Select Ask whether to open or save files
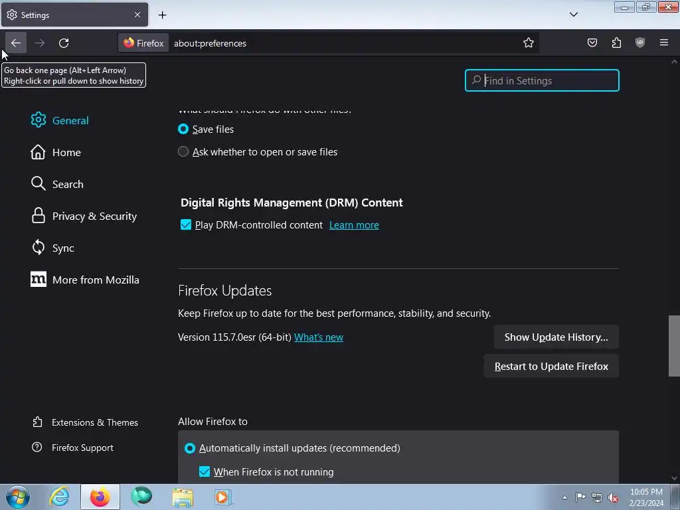The image size is (680, 510). coord(183,151)
